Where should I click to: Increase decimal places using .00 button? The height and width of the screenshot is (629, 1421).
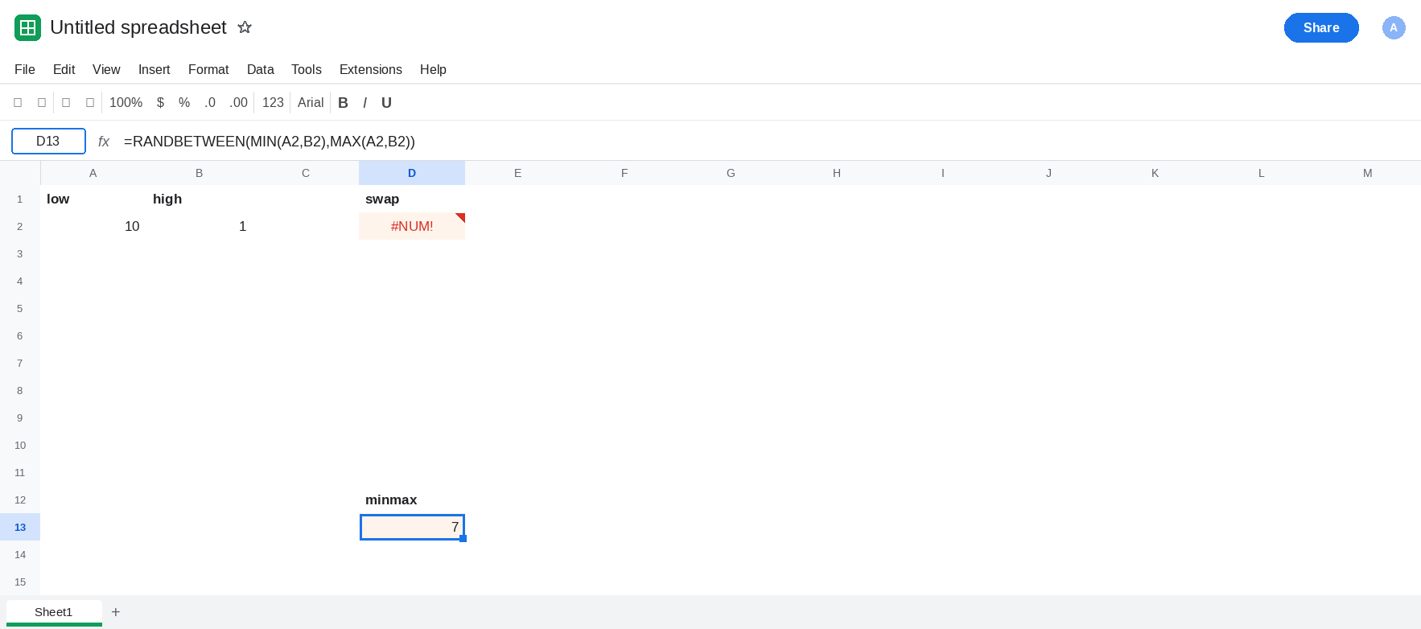pyautogui.click(x=238, y=103)
